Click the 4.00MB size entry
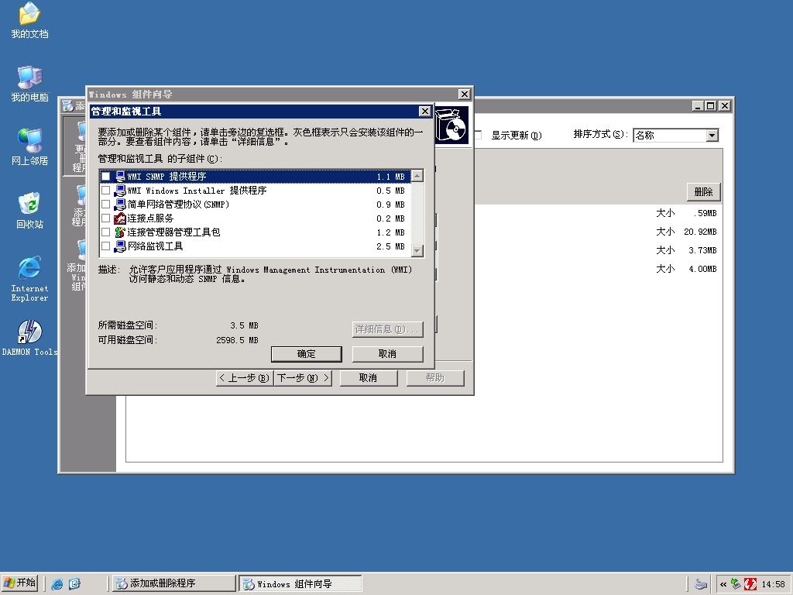The width and height of the screenshot is (793, 595). [702, 269]
